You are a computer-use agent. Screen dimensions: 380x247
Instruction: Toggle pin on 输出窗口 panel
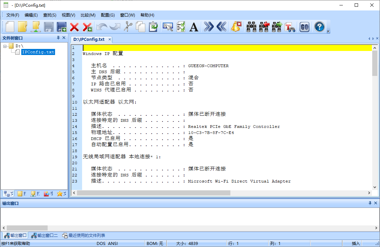pyautogui.click(x=370, y=203)
